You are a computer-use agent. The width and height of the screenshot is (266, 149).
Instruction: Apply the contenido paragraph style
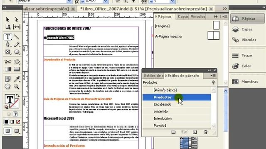(176, 111)
